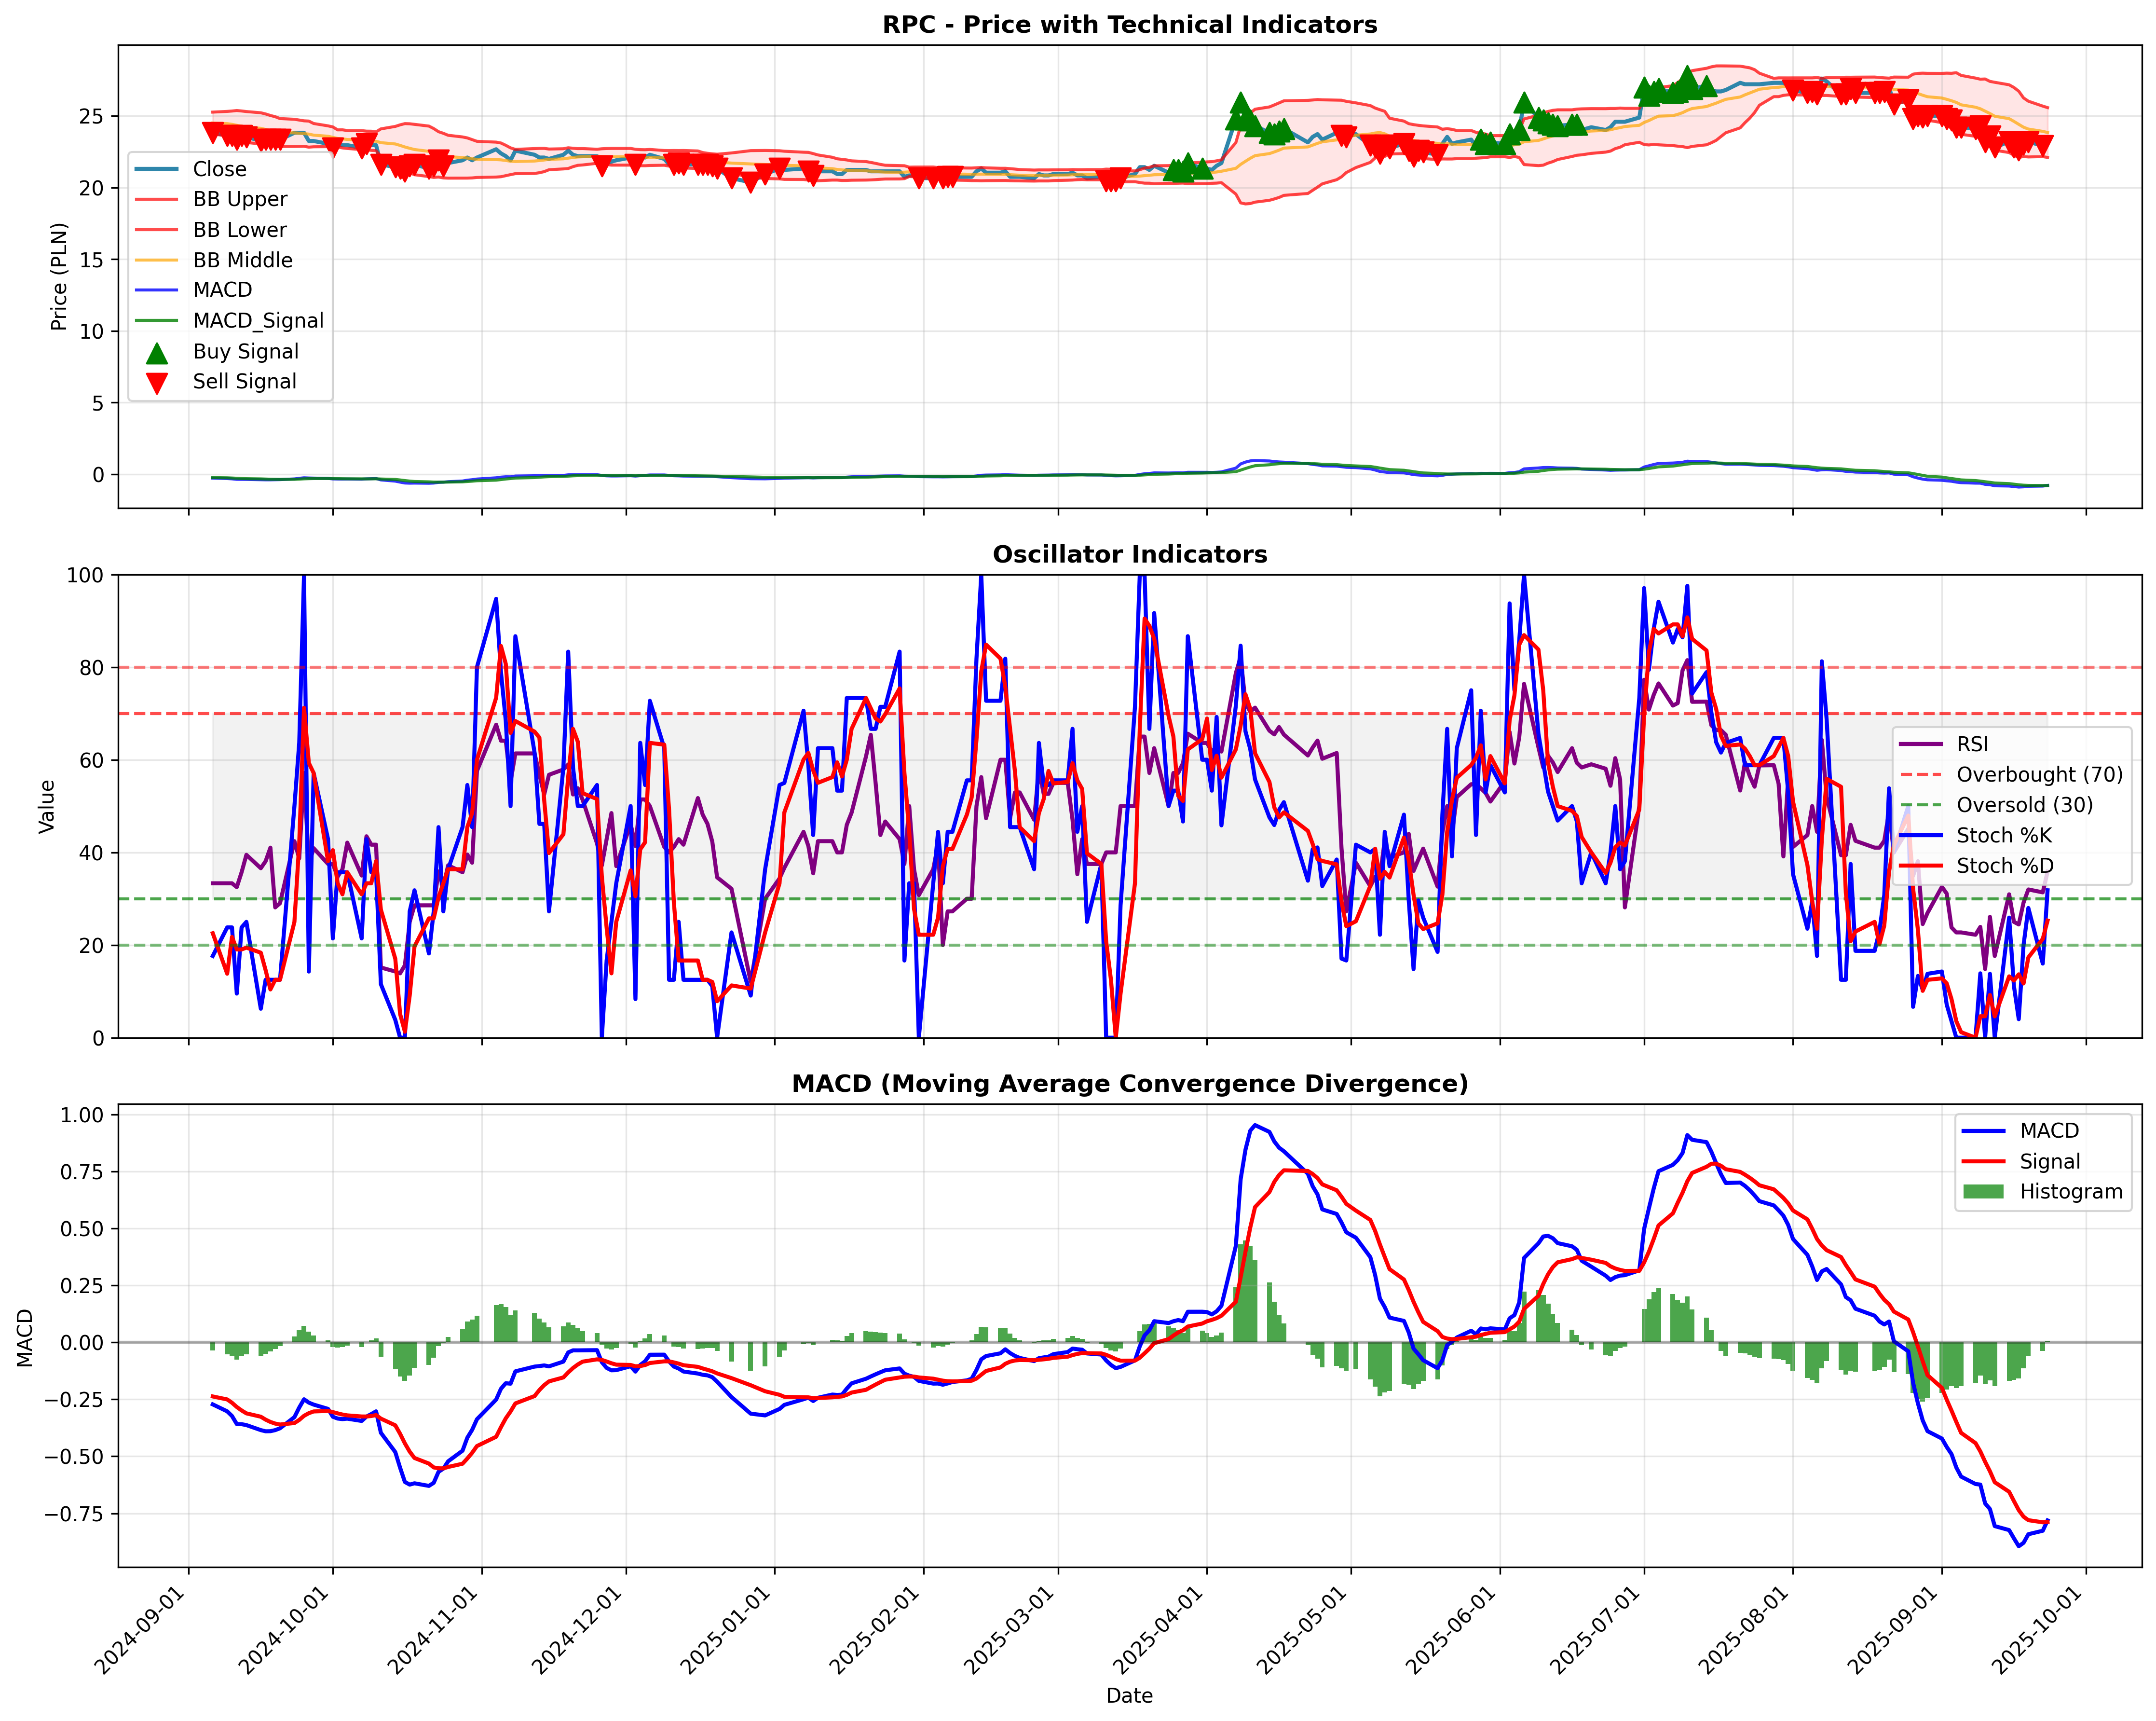Click the red Sell Signal triangle in legend
The image size is (2156, 1721).
pos(157,383)
